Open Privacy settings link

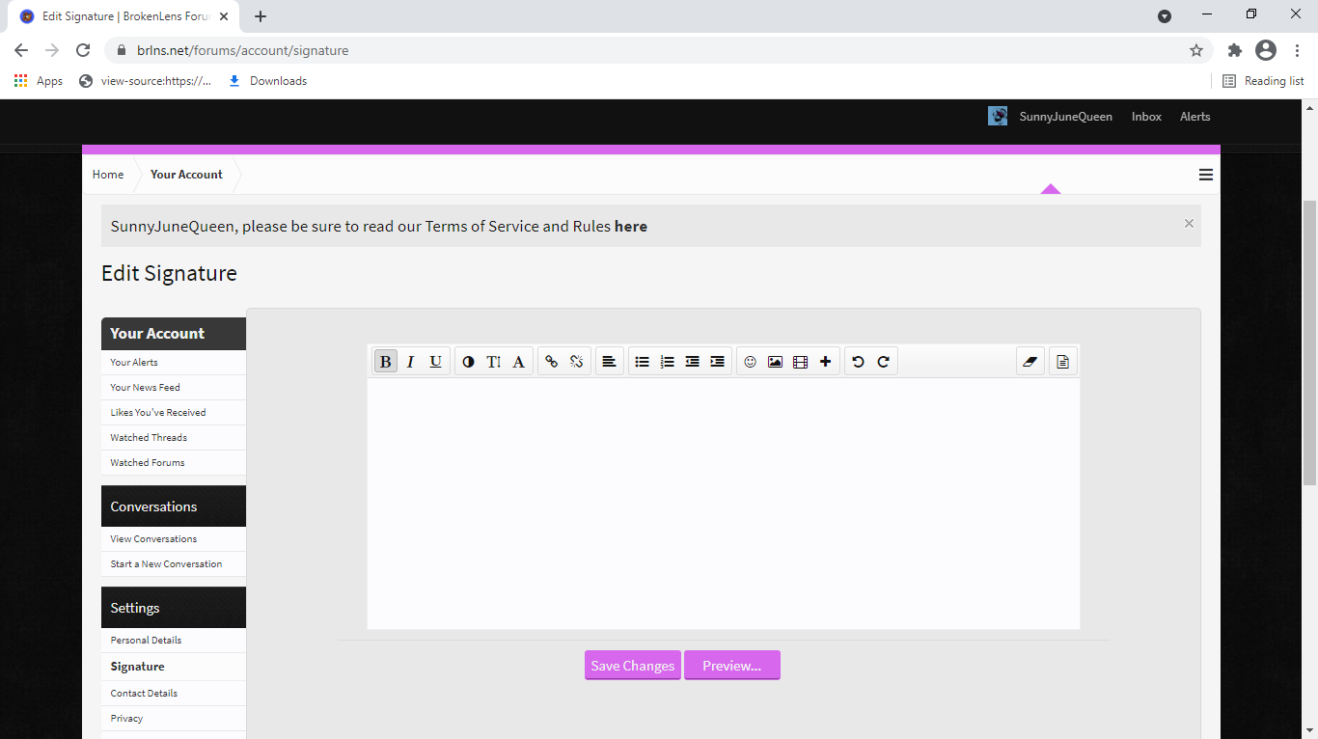[x=174, y=719]
